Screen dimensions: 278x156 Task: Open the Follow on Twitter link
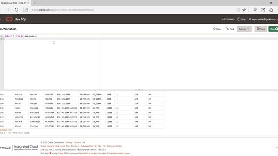click(x=115, y=146)
